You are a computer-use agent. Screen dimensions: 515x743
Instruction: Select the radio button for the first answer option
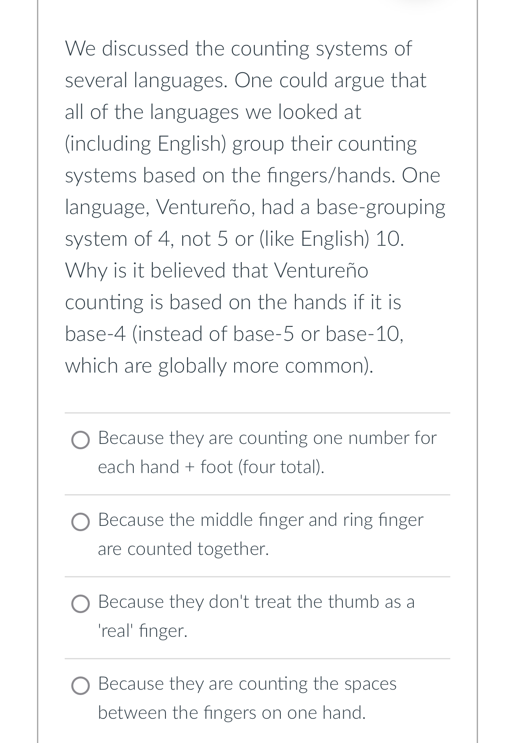81,440
